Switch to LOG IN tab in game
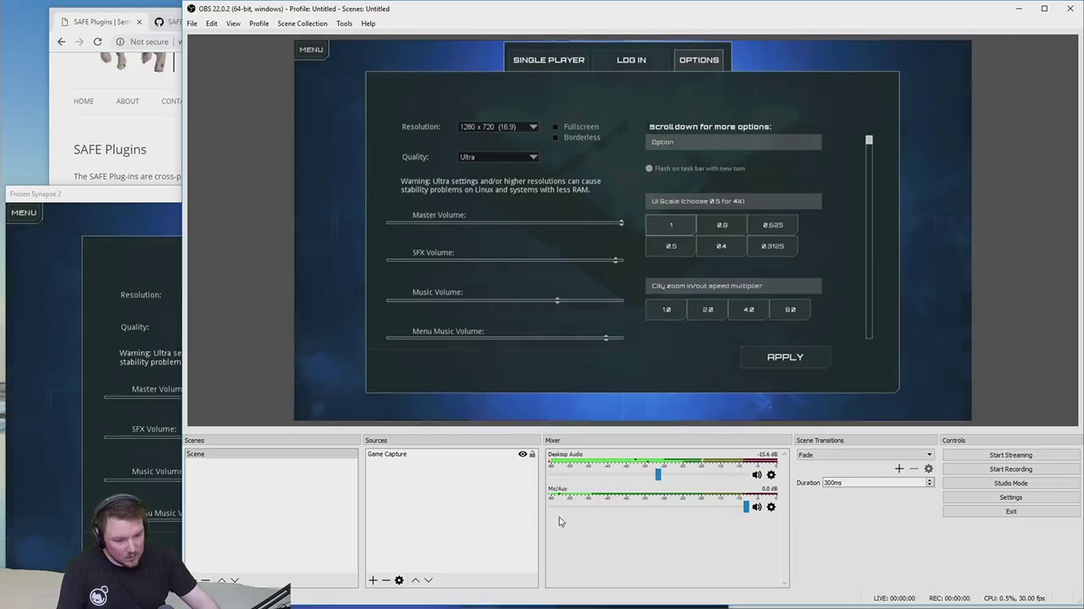Image resolution: width=1084 pixels, height=609 pixels. (x=631, y=60)
